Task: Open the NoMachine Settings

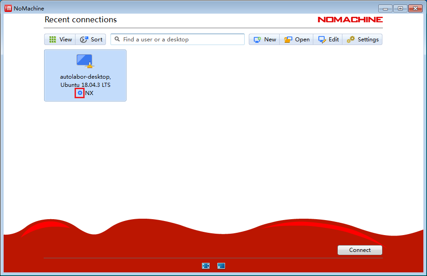Action: coord(362,40)
